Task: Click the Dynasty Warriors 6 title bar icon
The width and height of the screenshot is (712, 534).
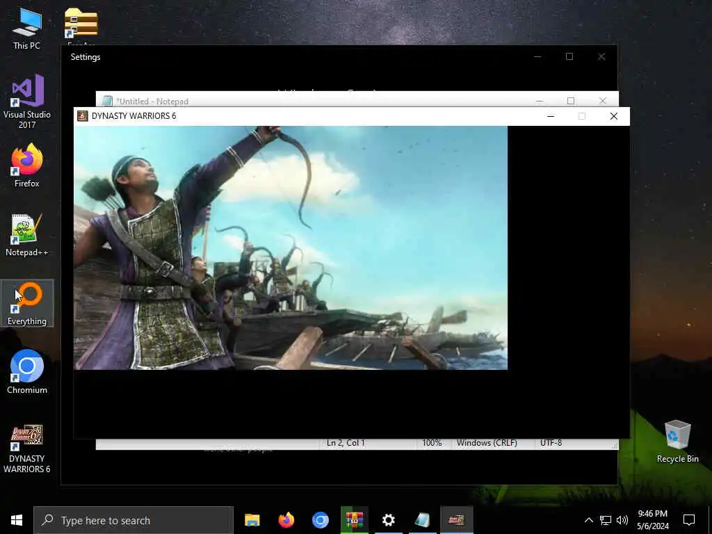Action: tap(82, 116)
